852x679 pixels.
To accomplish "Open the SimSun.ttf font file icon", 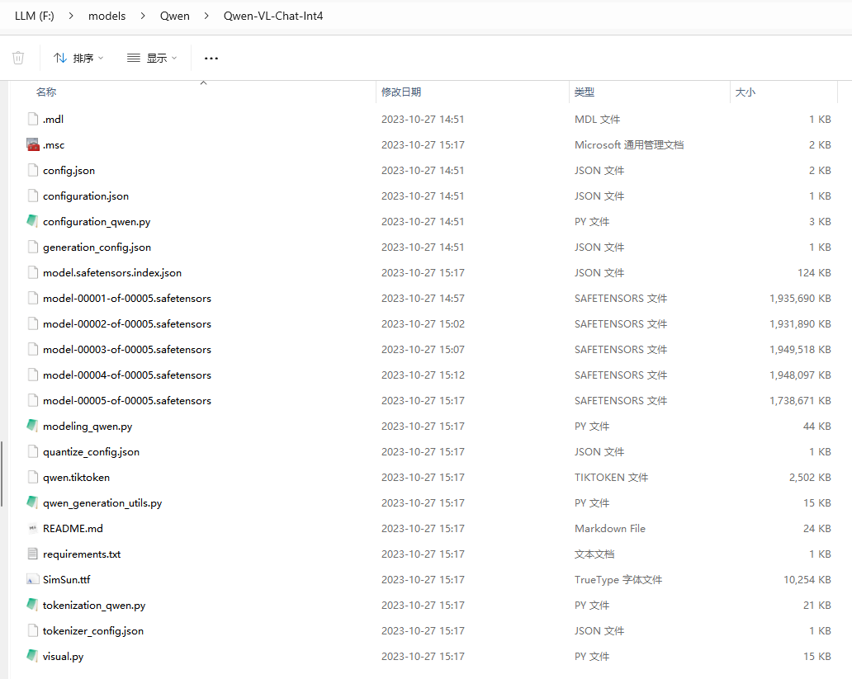I will (x=34, y=579).
